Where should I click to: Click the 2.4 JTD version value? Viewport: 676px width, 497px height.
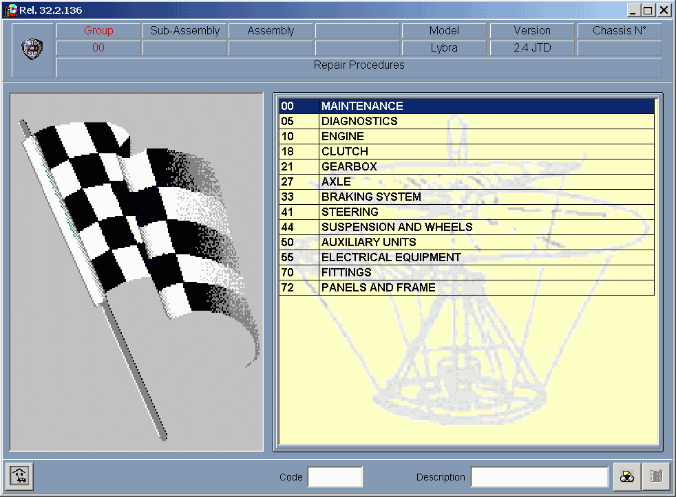532,48
